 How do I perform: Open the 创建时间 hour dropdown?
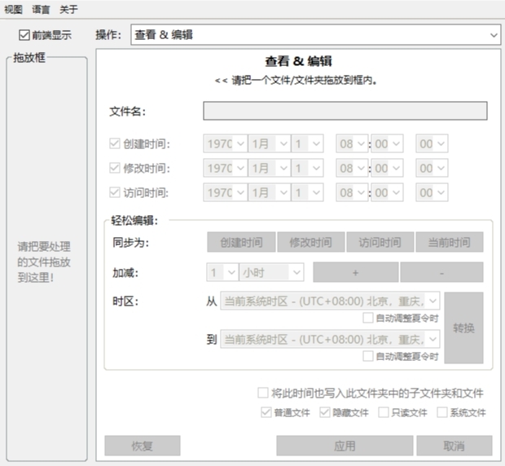(352, 143)
